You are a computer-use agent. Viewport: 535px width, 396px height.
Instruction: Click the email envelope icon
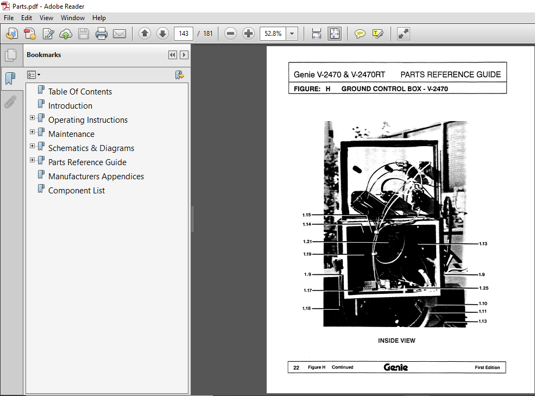point(119,34)
